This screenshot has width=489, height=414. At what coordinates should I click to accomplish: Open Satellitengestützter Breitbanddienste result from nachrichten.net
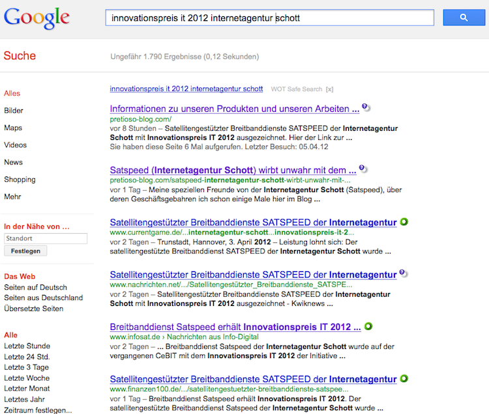tap(253, 275)
